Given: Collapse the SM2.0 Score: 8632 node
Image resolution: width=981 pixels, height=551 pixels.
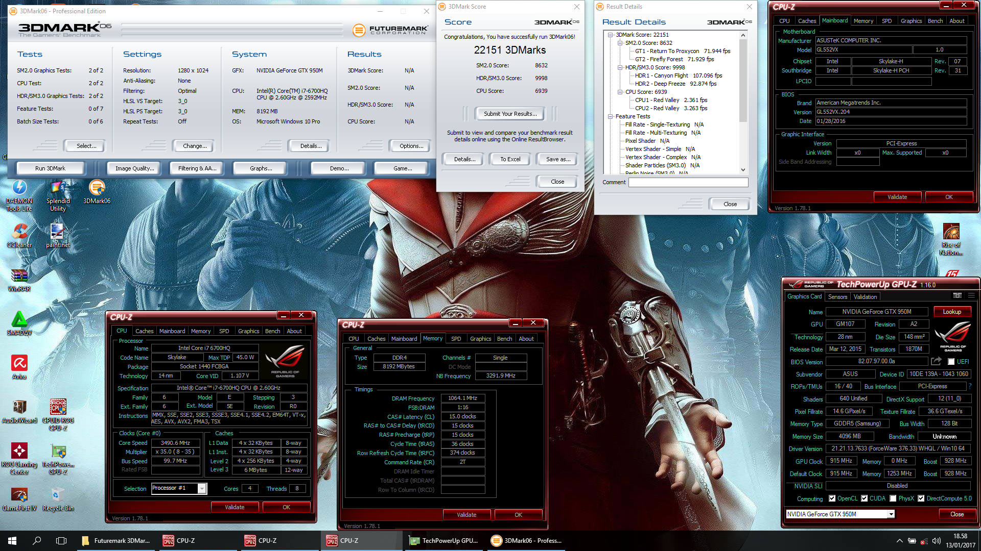Looking at the screenshot, I should (620, 43).
